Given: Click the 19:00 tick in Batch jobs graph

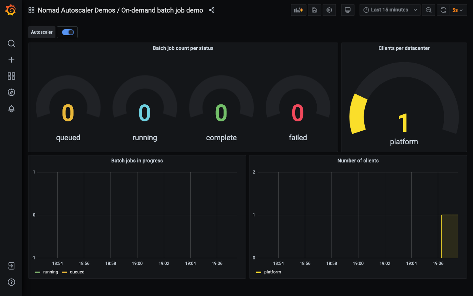Looking at the screenshot, I should pos(137,263).
